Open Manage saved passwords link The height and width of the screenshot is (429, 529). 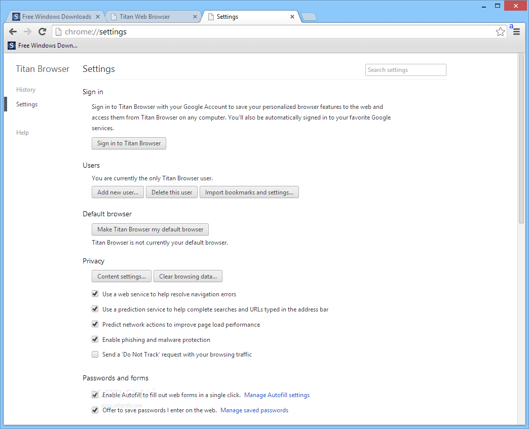[254, 410]
